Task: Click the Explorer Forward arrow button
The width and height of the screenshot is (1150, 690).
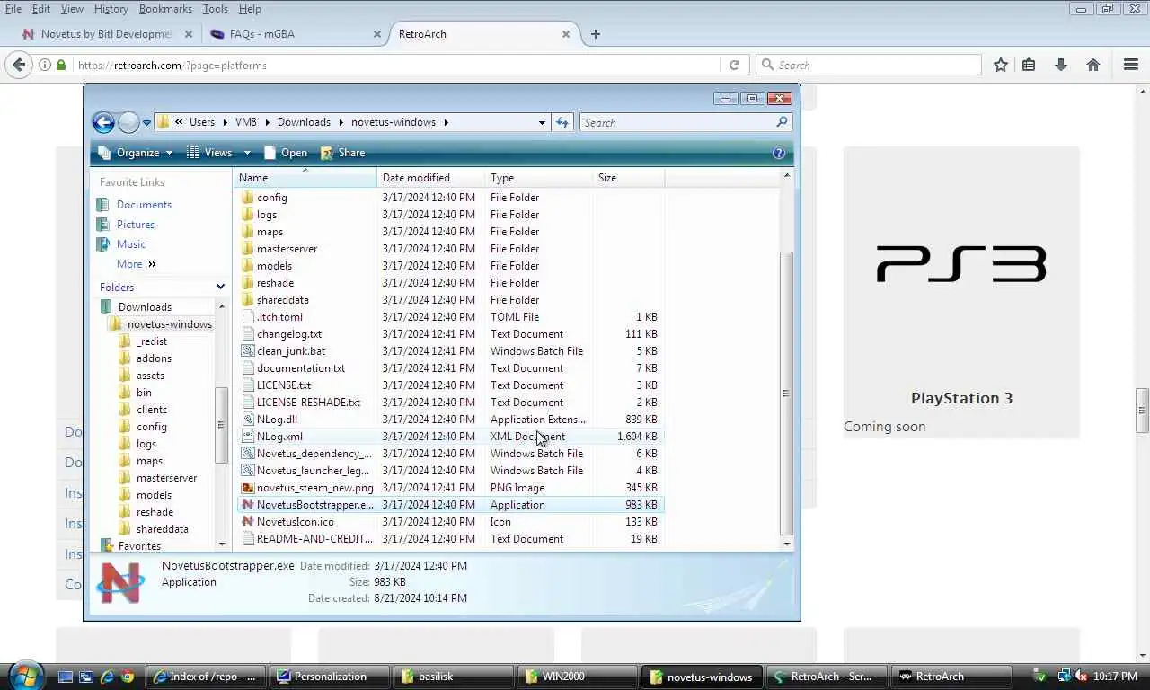Action: click(128, 122)
